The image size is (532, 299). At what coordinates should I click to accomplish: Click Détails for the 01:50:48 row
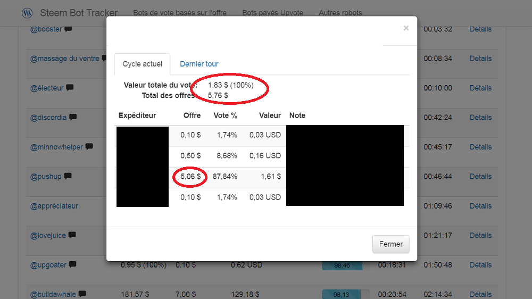(480, 265)
